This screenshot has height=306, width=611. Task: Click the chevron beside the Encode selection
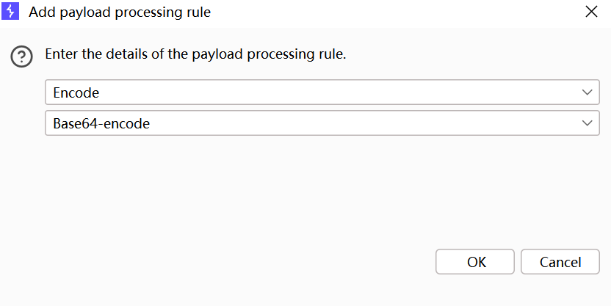pyautogui.click(x=587, y=92)
